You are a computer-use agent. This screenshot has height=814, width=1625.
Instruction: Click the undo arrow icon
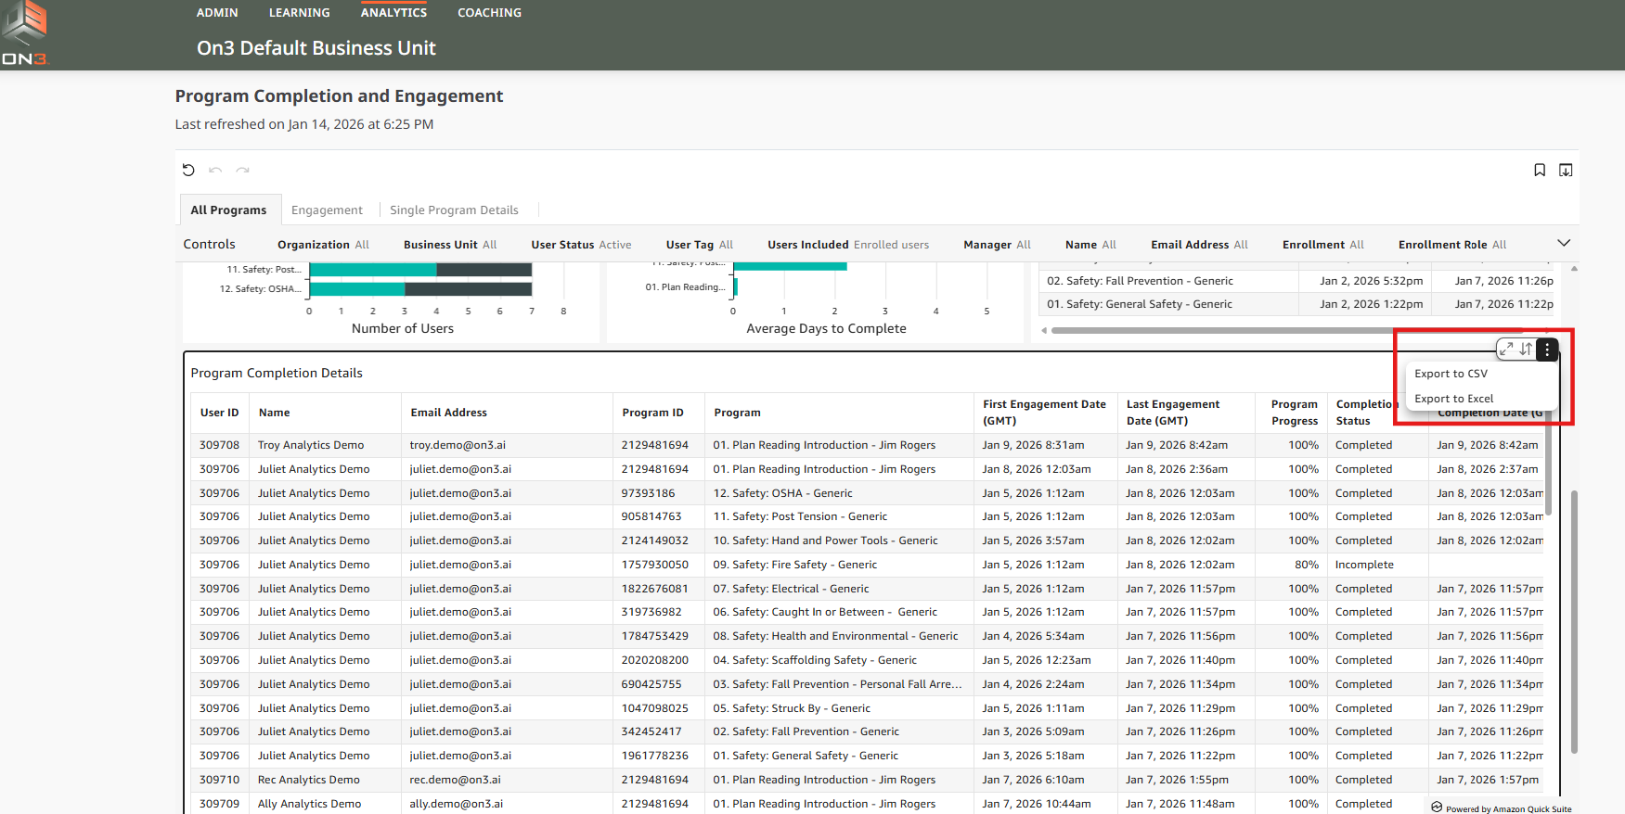tap(215, 170)
